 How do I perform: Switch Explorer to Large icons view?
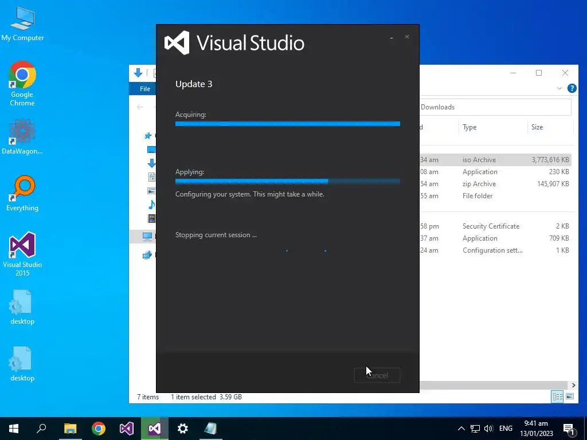click(x=570, y=396)
